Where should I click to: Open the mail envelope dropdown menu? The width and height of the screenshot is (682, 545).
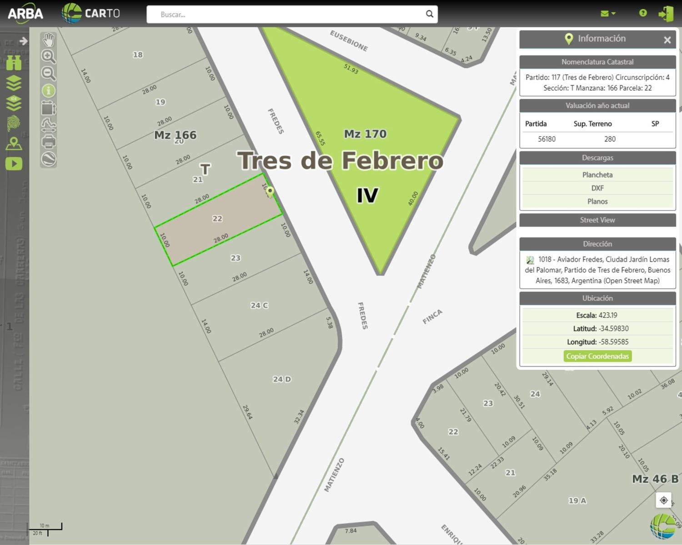[x=608, y=14]
